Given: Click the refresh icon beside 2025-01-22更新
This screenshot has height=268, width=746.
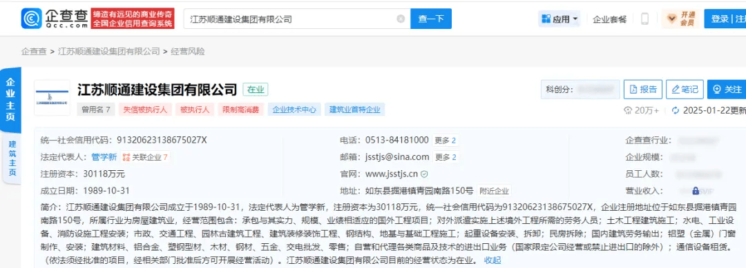Looking at the screenshot, I should [x=675, y=110].
